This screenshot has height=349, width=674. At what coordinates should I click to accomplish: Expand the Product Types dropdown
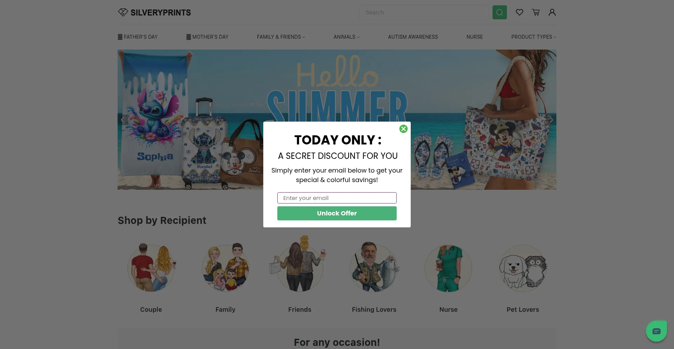(x=534, y=37)
